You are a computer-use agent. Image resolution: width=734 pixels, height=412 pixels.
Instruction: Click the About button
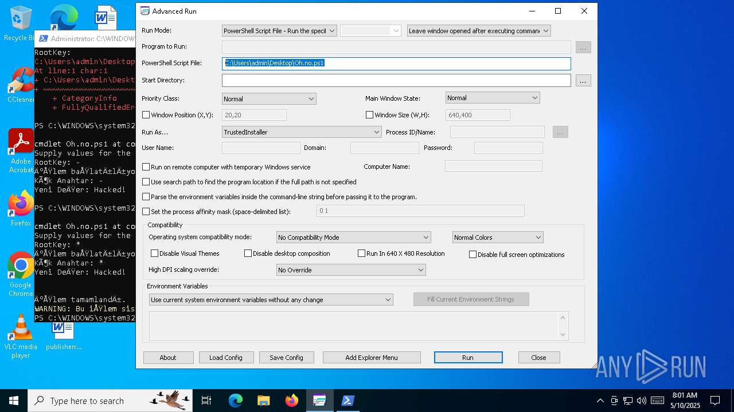tap(168, 358)
